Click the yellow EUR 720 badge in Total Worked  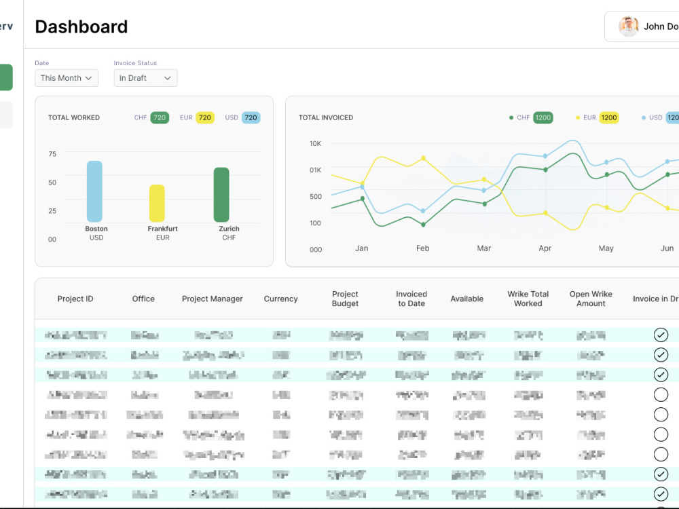click(x=205, y=117)
